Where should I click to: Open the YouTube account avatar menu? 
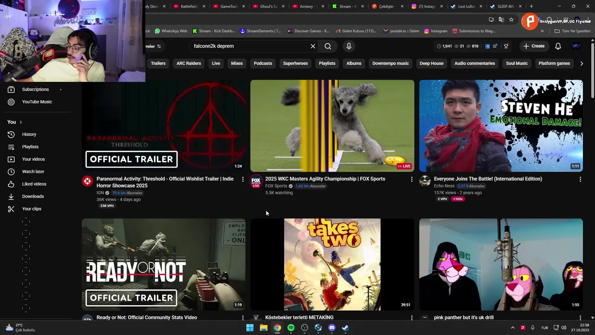(576, 46)
